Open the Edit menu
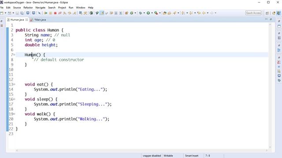The height and width of the screenshot is (158, 282). click(8, 7)
